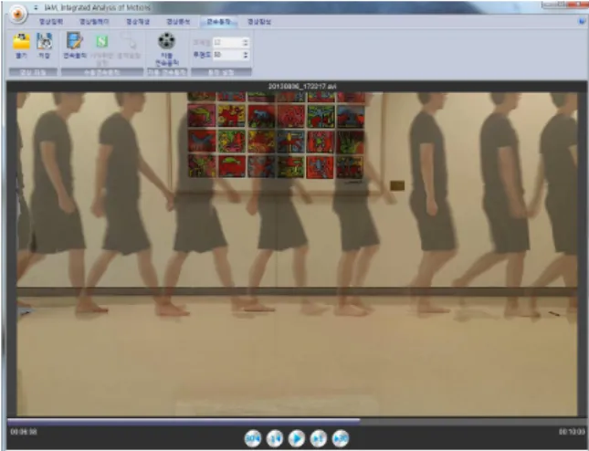589x451 pixels.
Task: Click the film reel automatic 연속동작 icon
Action: (167, 41)
